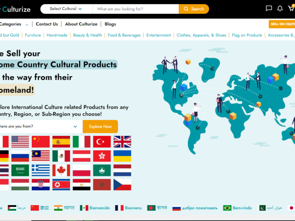Click the United Kingdom flag

tap(122, 141)
